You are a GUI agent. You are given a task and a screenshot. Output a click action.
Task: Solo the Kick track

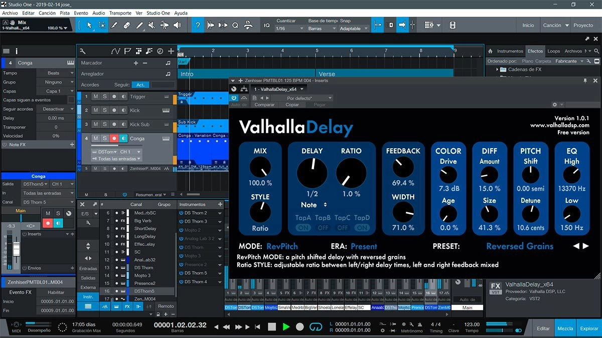(x=105, y=111)
